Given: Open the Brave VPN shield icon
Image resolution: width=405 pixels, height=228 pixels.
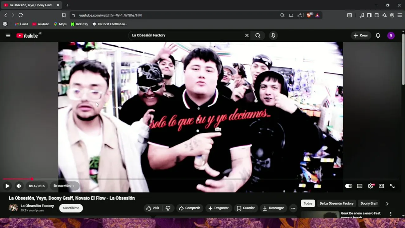Looking at the screenshot, I should click(392, 15).
